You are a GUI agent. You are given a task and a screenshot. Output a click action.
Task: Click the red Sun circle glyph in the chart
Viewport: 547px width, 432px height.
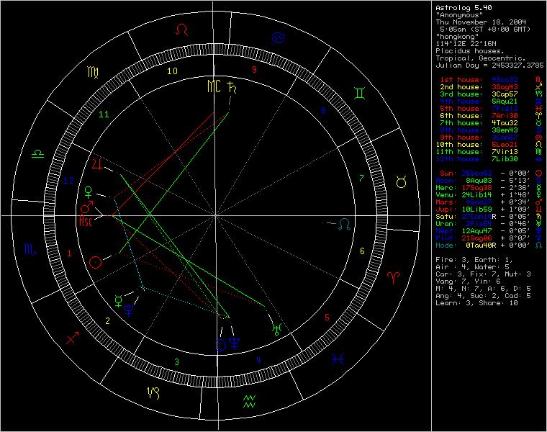(95, 262)
